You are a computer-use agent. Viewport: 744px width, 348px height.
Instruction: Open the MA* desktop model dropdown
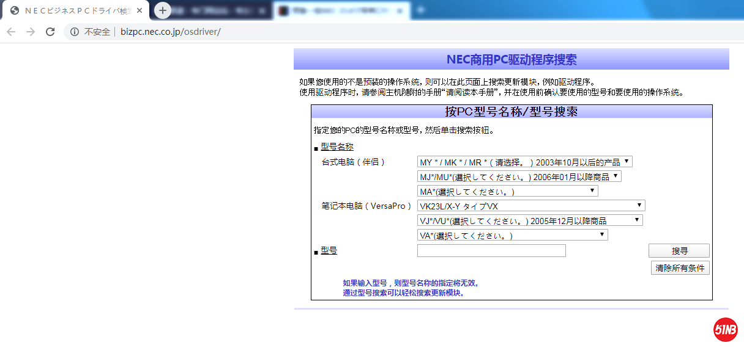point(507,191)
